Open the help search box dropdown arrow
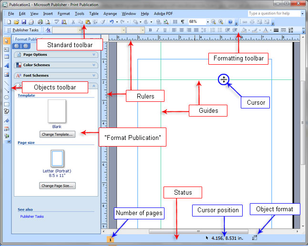Viewport: 308px width, 246px height. click(x=302, y=13)
